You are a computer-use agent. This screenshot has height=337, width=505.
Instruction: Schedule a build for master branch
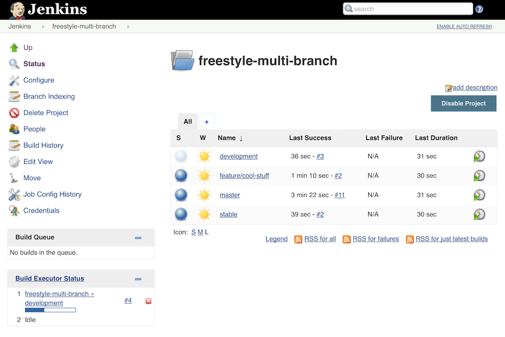coord(479,195)
